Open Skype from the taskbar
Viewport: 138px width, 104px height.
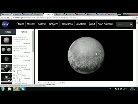click(x=23, y=89)
